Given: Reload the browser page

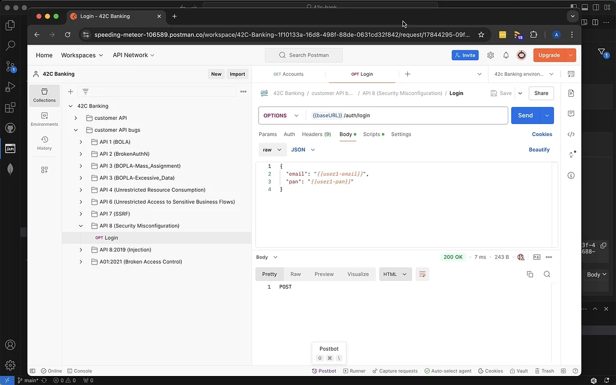Looking at the screenshot, I should [67, 34].
